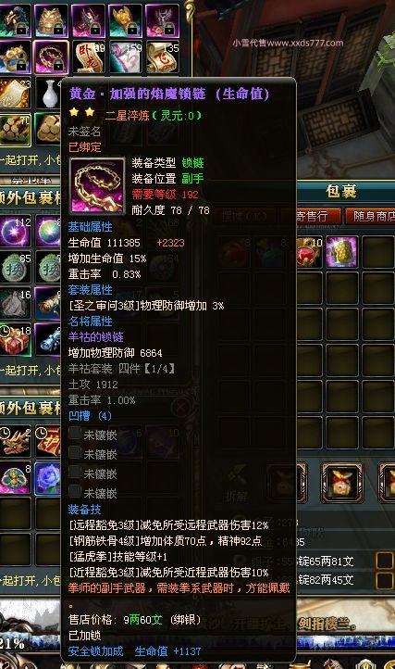Select the golden armor item in 包裹
This screenshot has width=395, height=669.
coord(341,253)
